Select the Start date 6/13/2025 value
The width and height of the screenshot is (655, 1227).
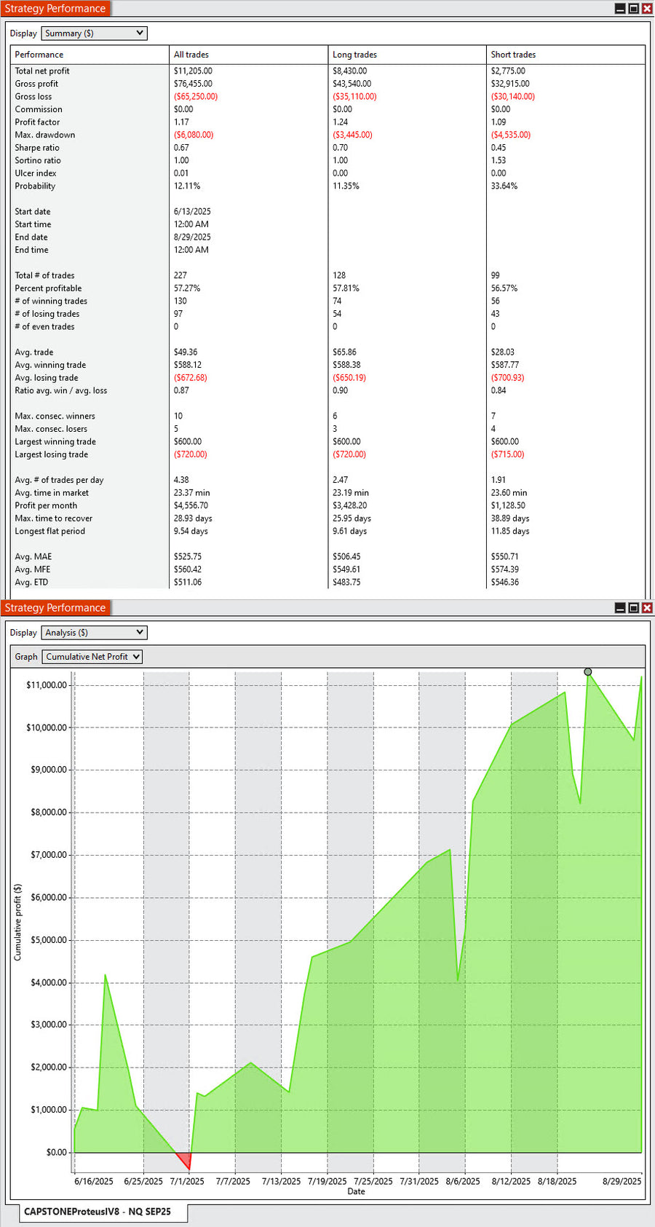tap(192, 212)
